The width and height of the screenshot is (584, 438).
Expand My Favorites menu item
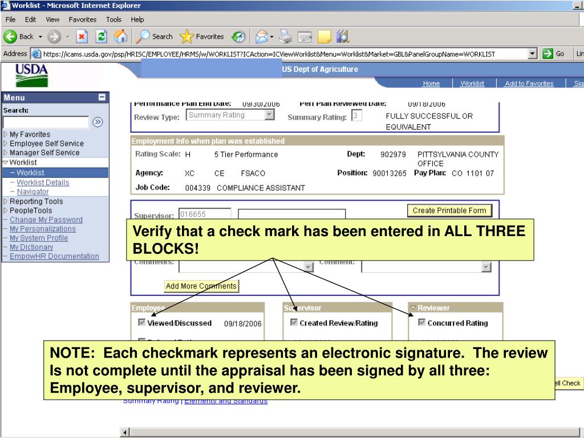coord(5,134)
